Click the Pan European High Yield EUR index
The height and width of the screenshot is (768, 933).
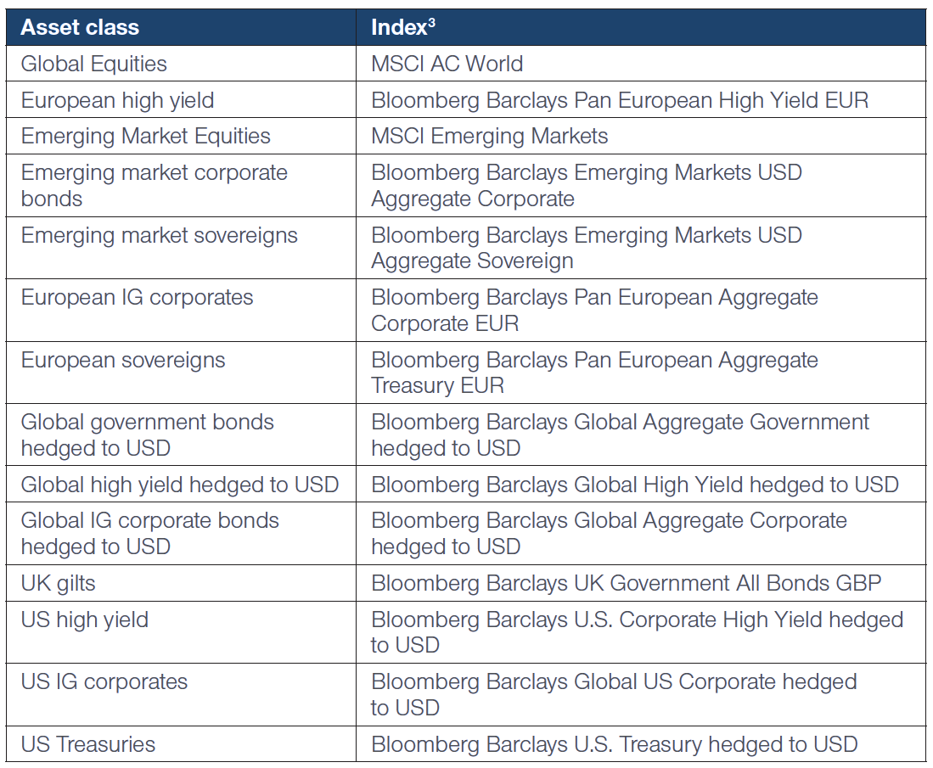(x=620, y=100)
